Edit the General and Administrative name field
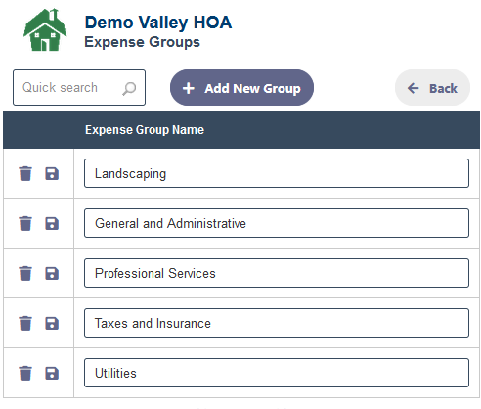481x409 pixels. tap(277, 223)
